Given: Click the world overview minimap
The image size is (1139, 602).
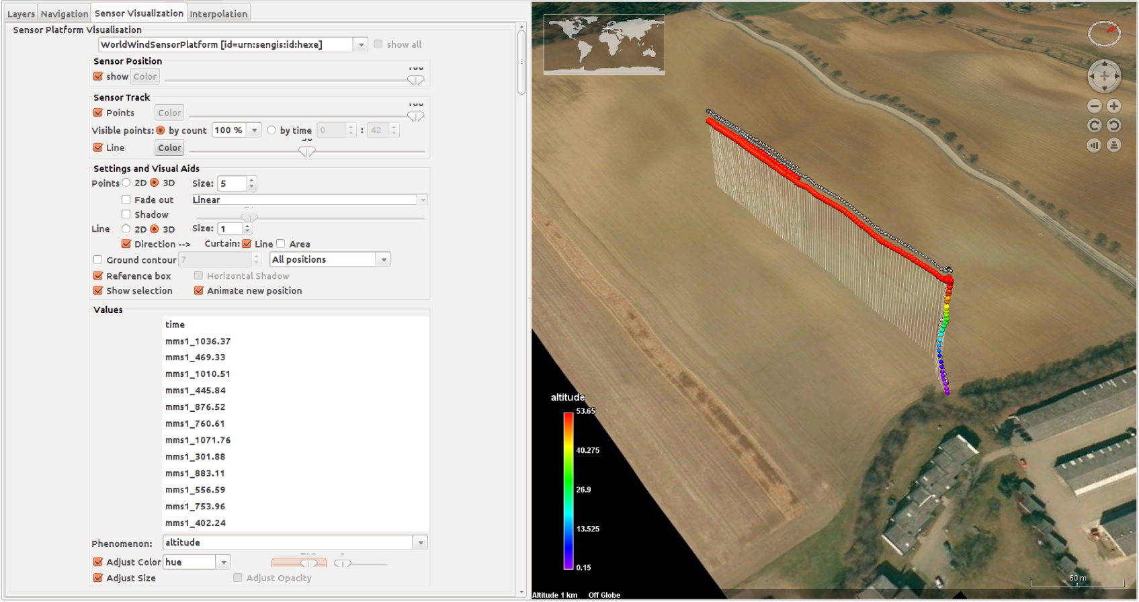Looking at the screenshot, I should pyautogui.click(x=603, y=44).
